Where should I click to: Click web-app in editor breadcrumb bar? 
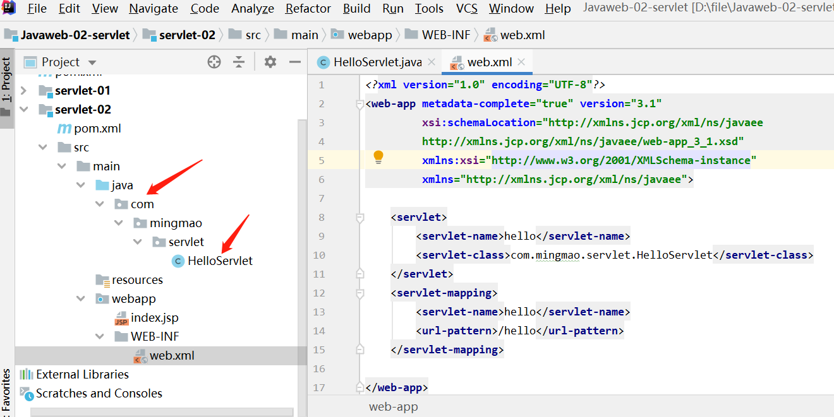click(394, 407)
